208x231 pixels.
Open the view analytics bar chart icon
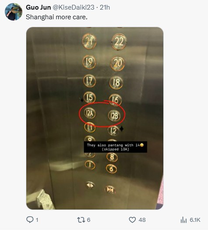click(183, 220)
